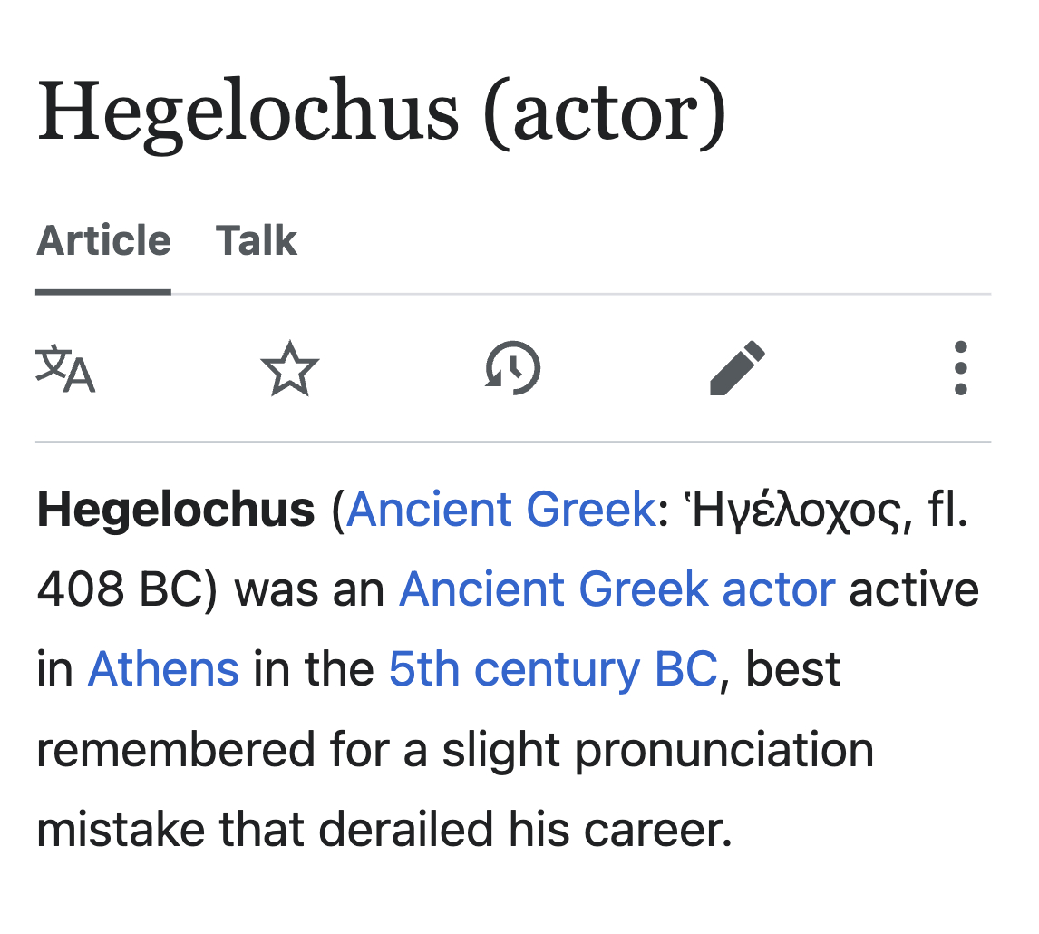Image resolution: width=1039 pixels, height=934 pixels.
Task: Open the page history clock icon
Action: pos(513,369)
